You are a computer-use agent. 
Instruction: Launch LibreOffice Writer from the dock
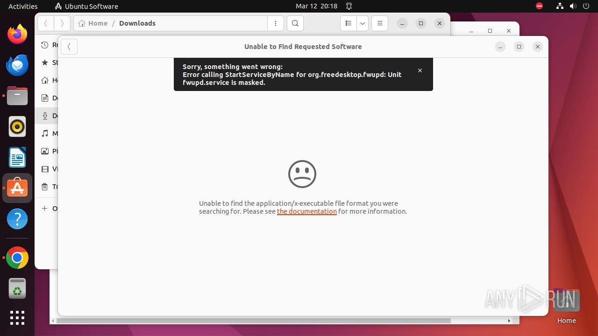pos(17,157)
